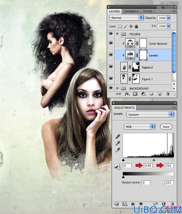Return to adjustment list arrow
The image size is (182, 214).
(x=116, y=204)
